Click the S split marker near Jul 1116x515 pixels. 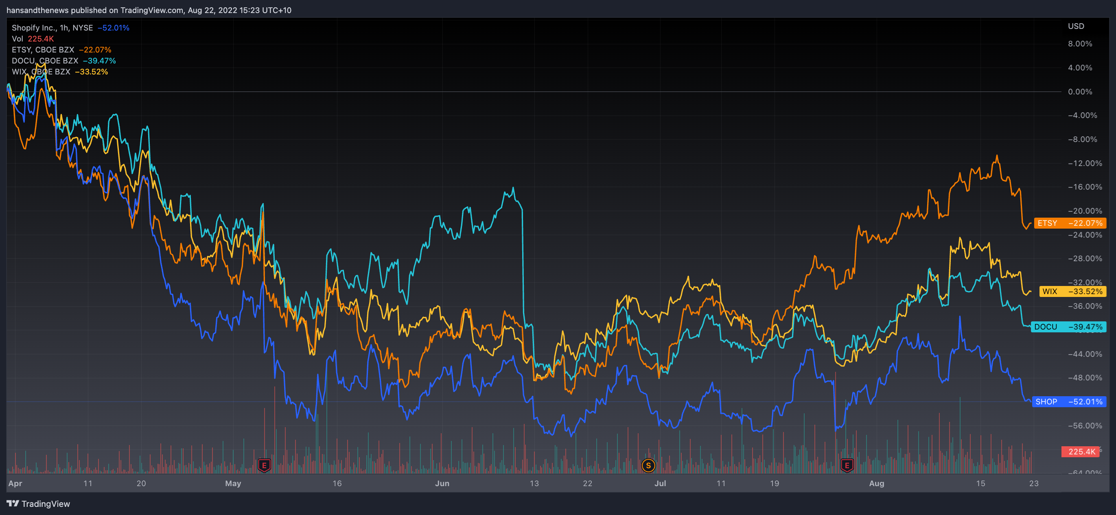pos(648,466)
